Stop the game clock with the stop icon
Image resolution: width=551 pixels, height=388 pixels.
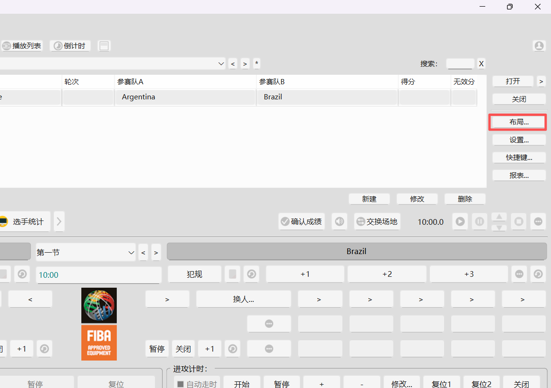[x=519, y=221]
